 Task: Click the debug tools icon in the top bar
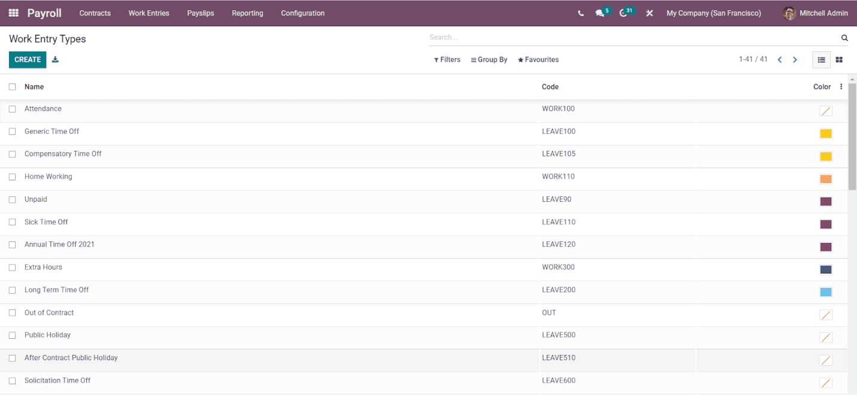pyautogui.click(x=649, y=13)
